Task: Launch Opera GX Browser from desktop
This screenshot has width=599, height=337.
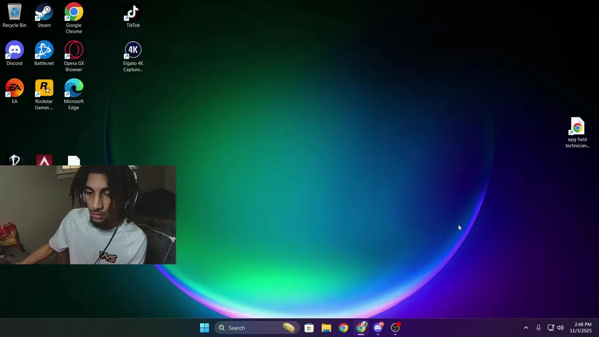Action: pos(73,57)
